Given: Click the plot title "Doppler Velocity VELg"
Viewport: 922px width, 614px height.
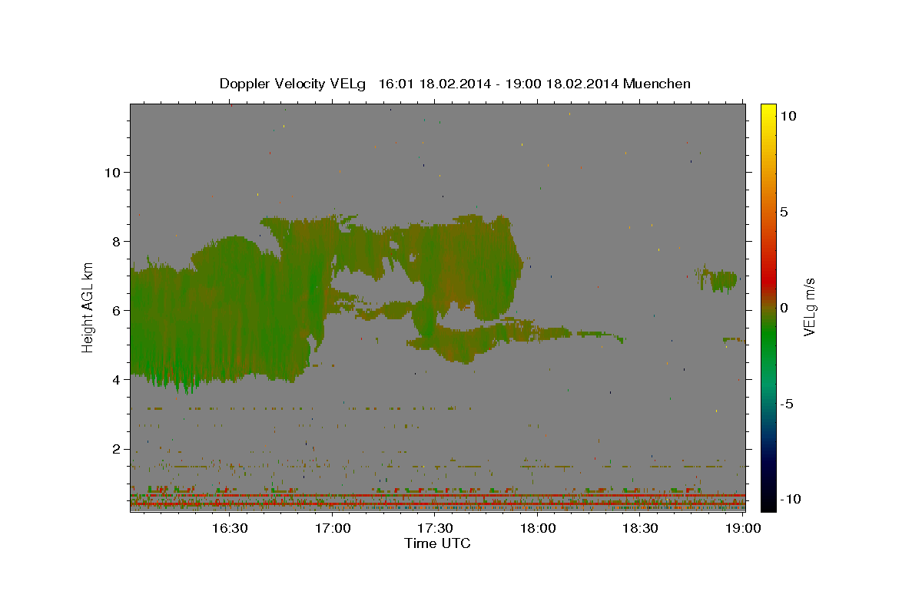Looking at the screenshot, I should 294,84.
